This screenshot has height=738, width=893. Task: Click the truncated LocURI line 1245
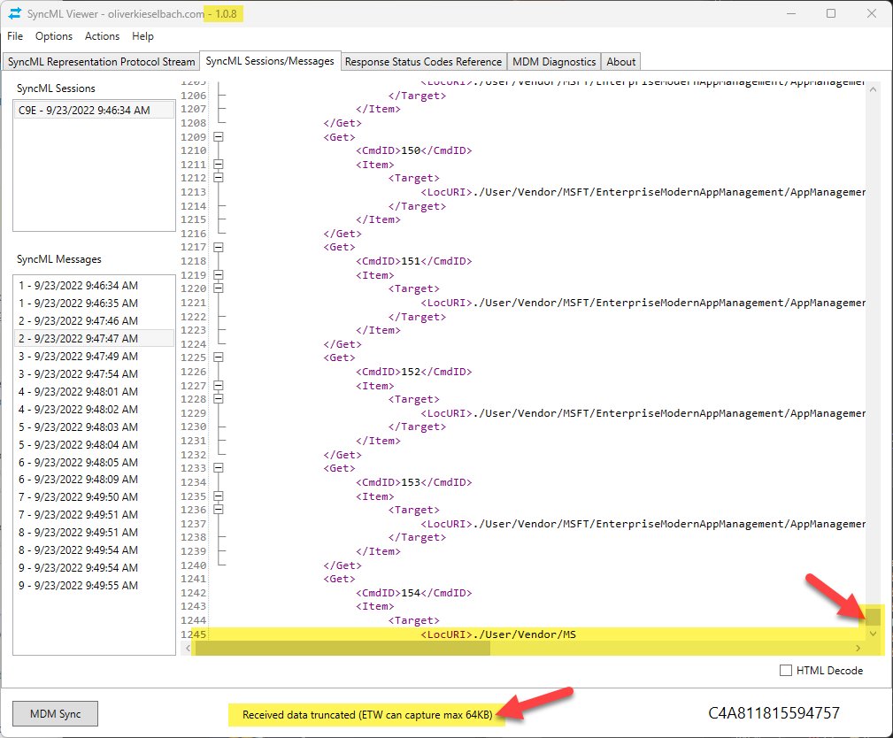498,634
